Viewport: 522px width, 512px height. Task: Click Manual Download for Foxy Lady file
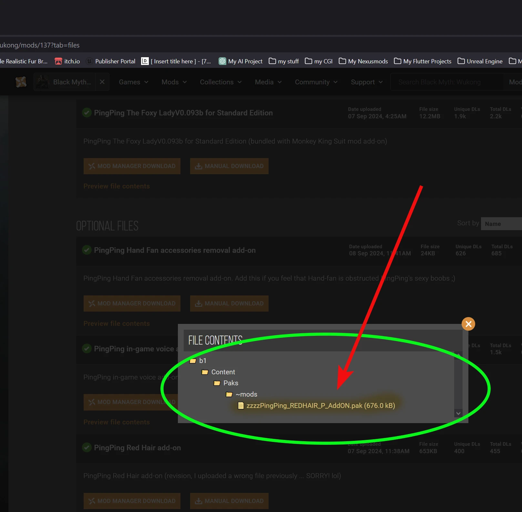(x=229, y=166)
